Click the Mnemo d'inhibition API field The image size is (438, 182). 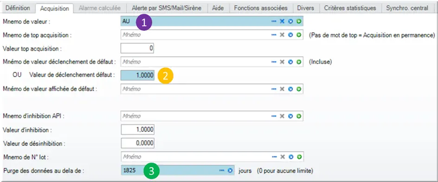[212, 116]
